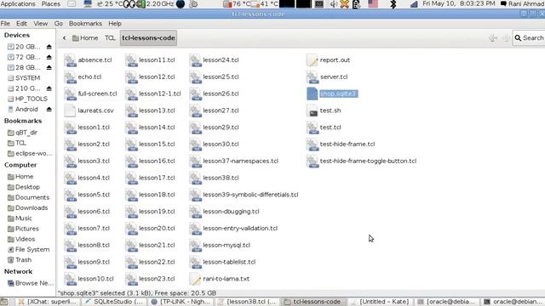
Task: Click the path bar back arrow
Action: click(x=65, y=38)
